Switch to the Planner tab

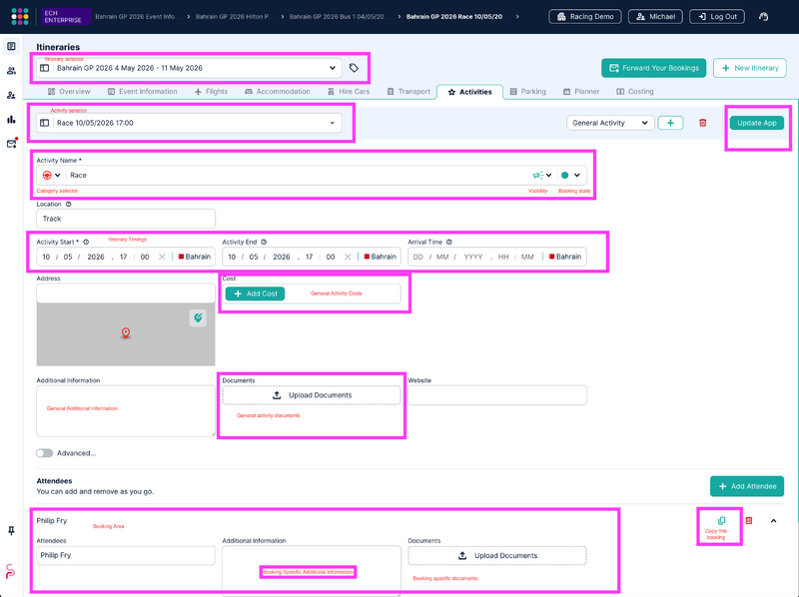pyautogui.click(x=581, y=92)
